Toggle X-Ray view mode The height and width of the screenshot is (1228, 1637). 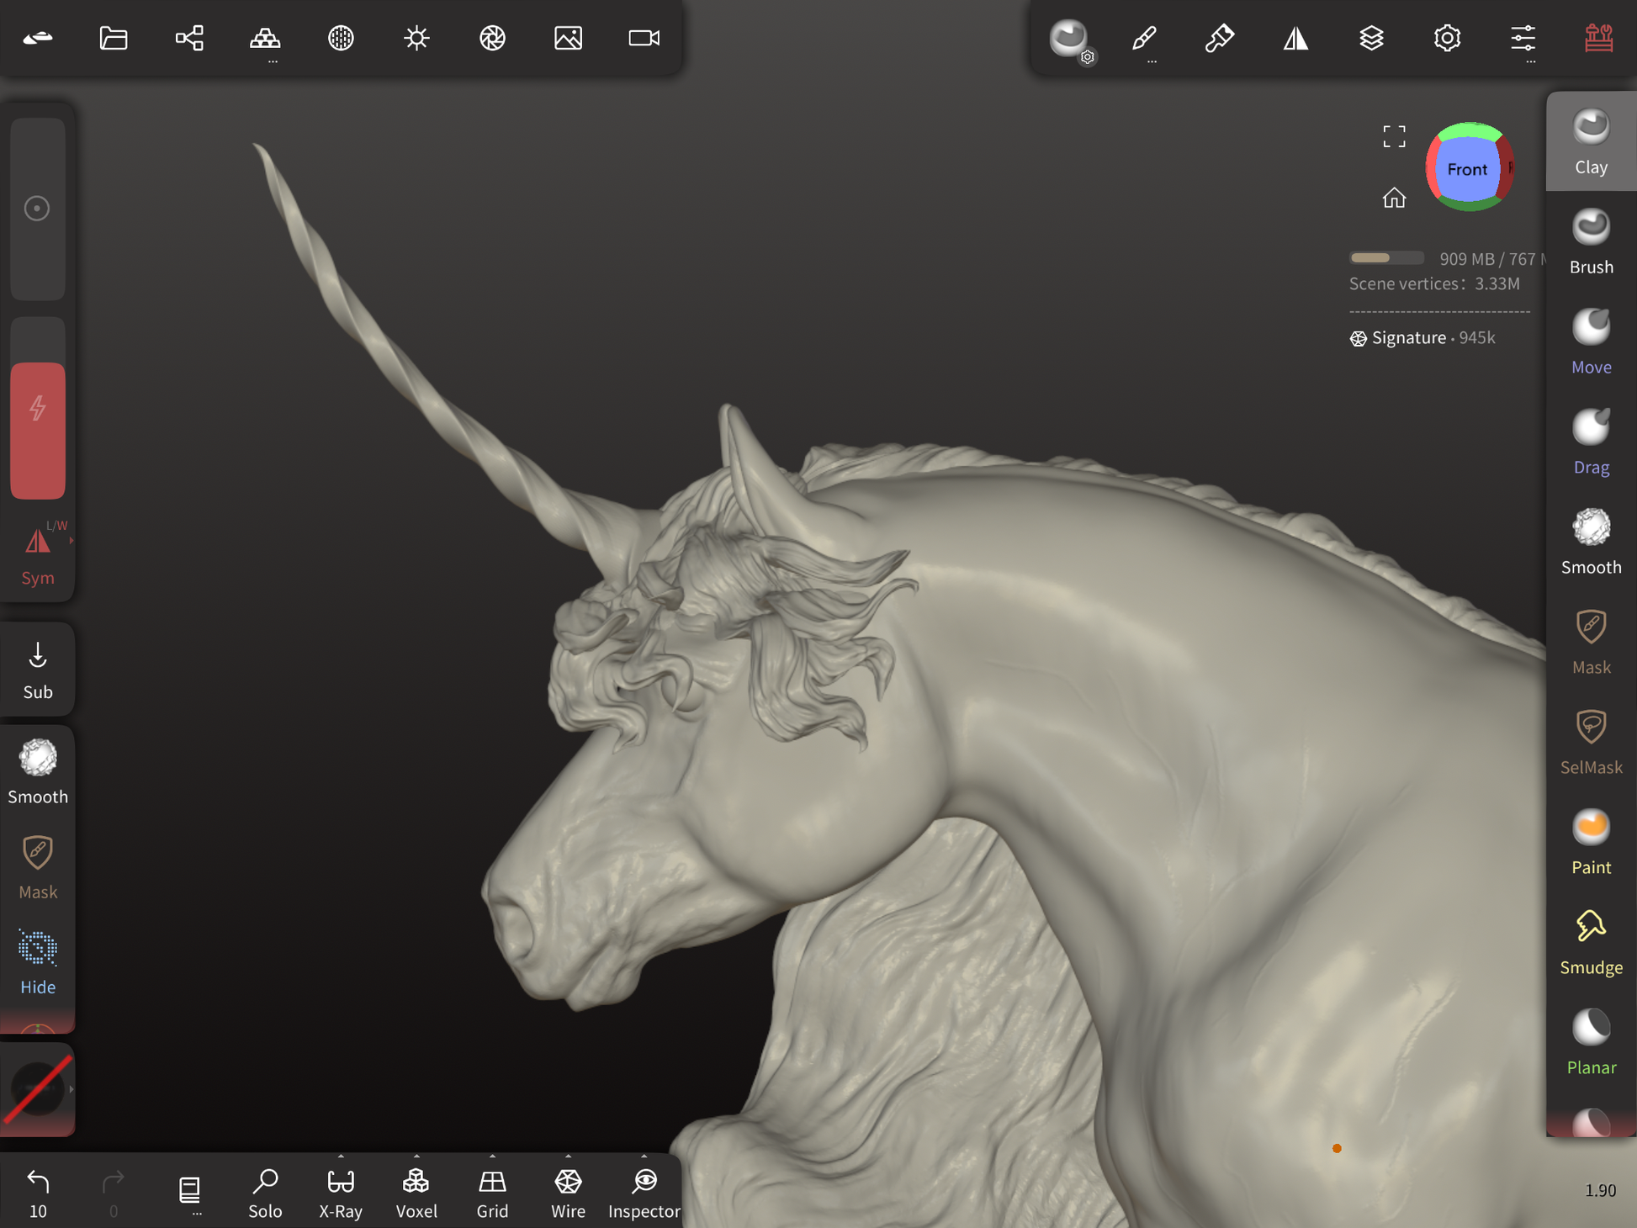tap(341, 1192)
